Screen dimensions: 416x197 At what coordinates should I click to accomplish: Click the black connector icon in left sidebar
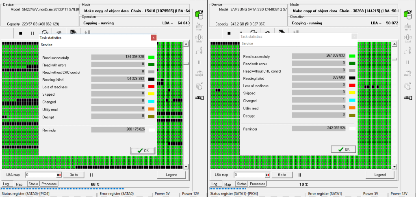(199, 98)
